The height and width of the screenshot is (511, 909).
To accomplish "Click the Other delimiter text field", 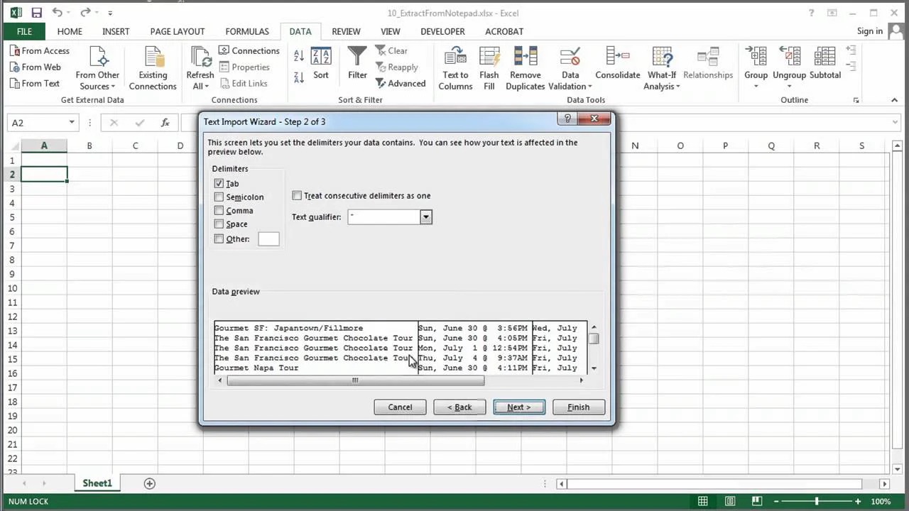I will pos(268,239).
